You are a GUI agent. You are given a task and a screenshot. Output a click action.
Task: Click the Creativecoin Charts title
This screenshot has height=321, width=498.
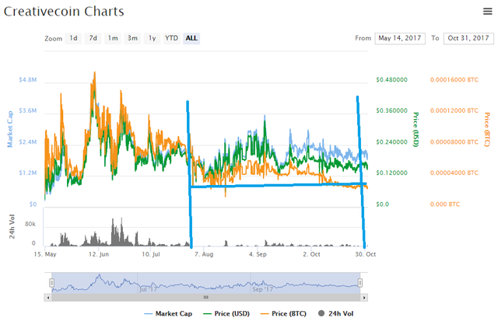tap(64, 12)
